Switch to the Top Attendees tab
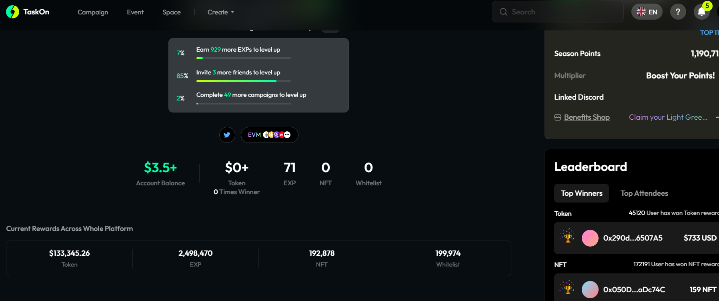 [x=644, y=193]
